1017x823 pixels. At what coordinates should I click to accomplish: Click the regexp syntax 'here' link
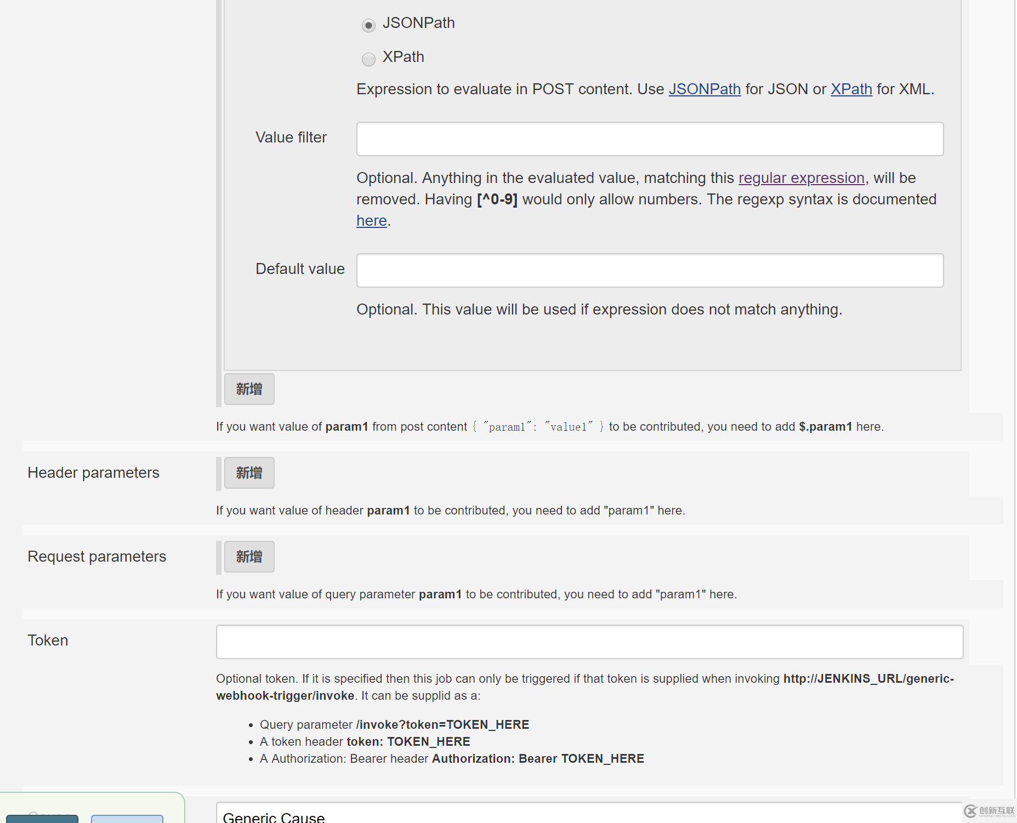[x=371, y=220]
